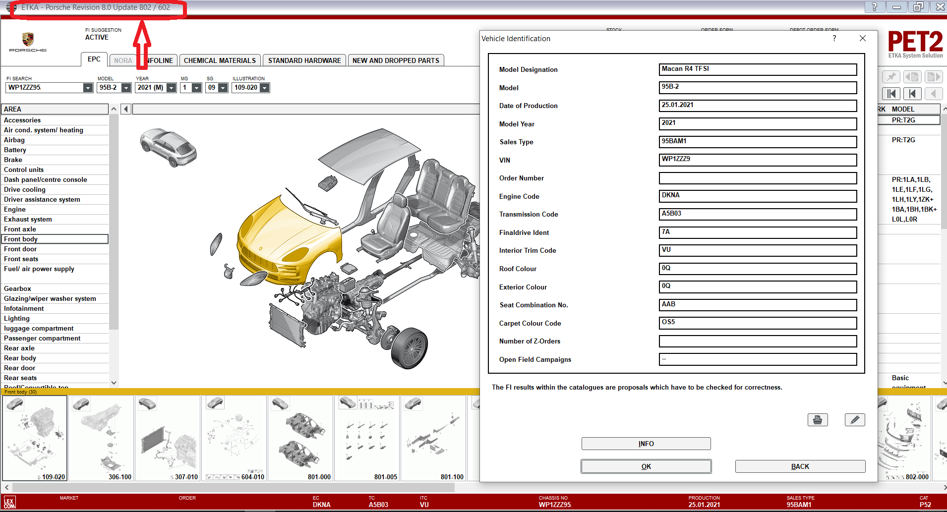The height and width of the screenshot is (512, 947).
Task: Select Brake in the area list
Action: click(x=55, y=160)
